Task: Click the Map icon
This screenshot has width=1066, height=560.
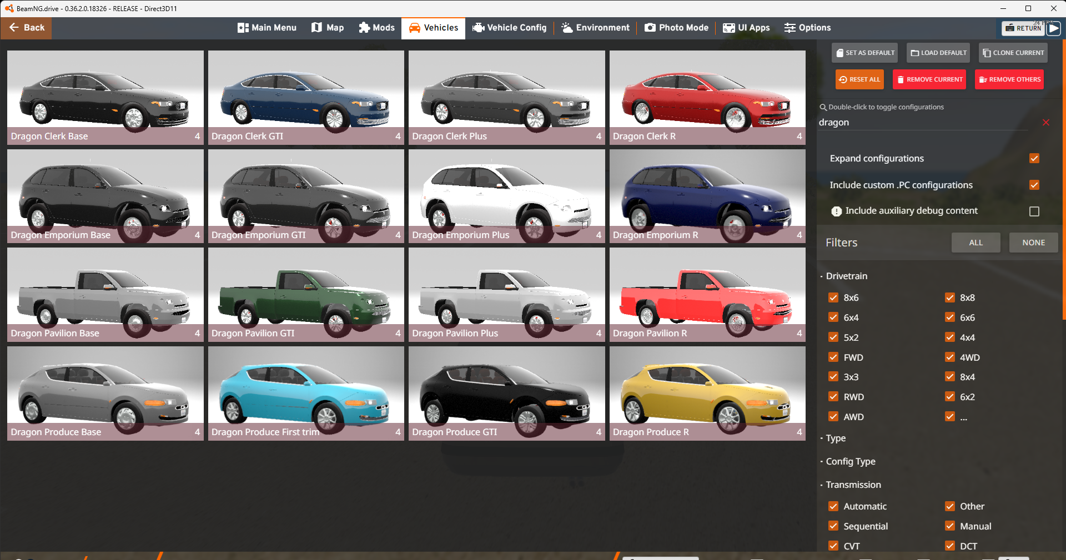Action: pyautogui.click(x=316, y=28)
